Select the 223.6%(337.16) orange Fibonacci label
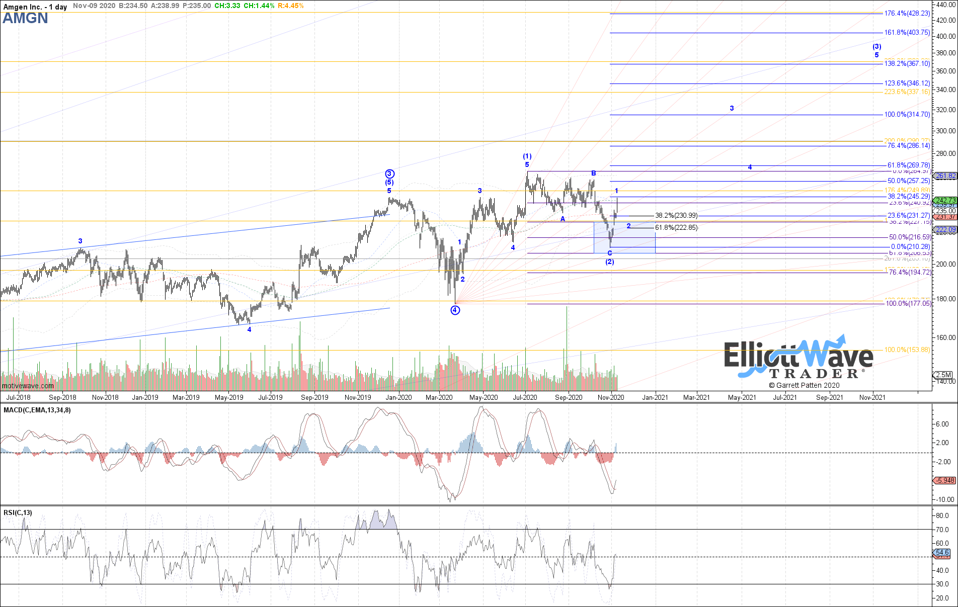The width and height of the screenshot is (958, 607). pyautogui.click(x=907, y=92)
